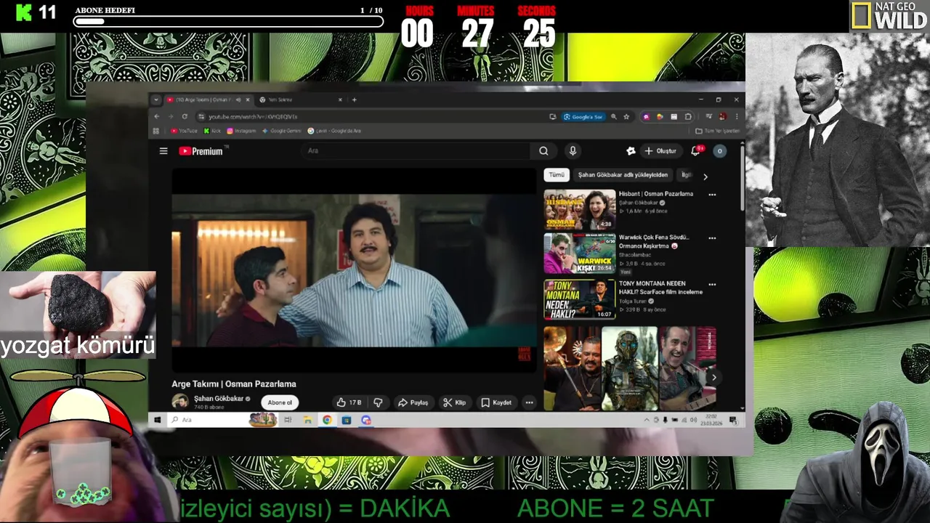Viewport: 930px width, 523px height.
Task: Bookmark this page with the star icon
Action: (x=626, y=116)
